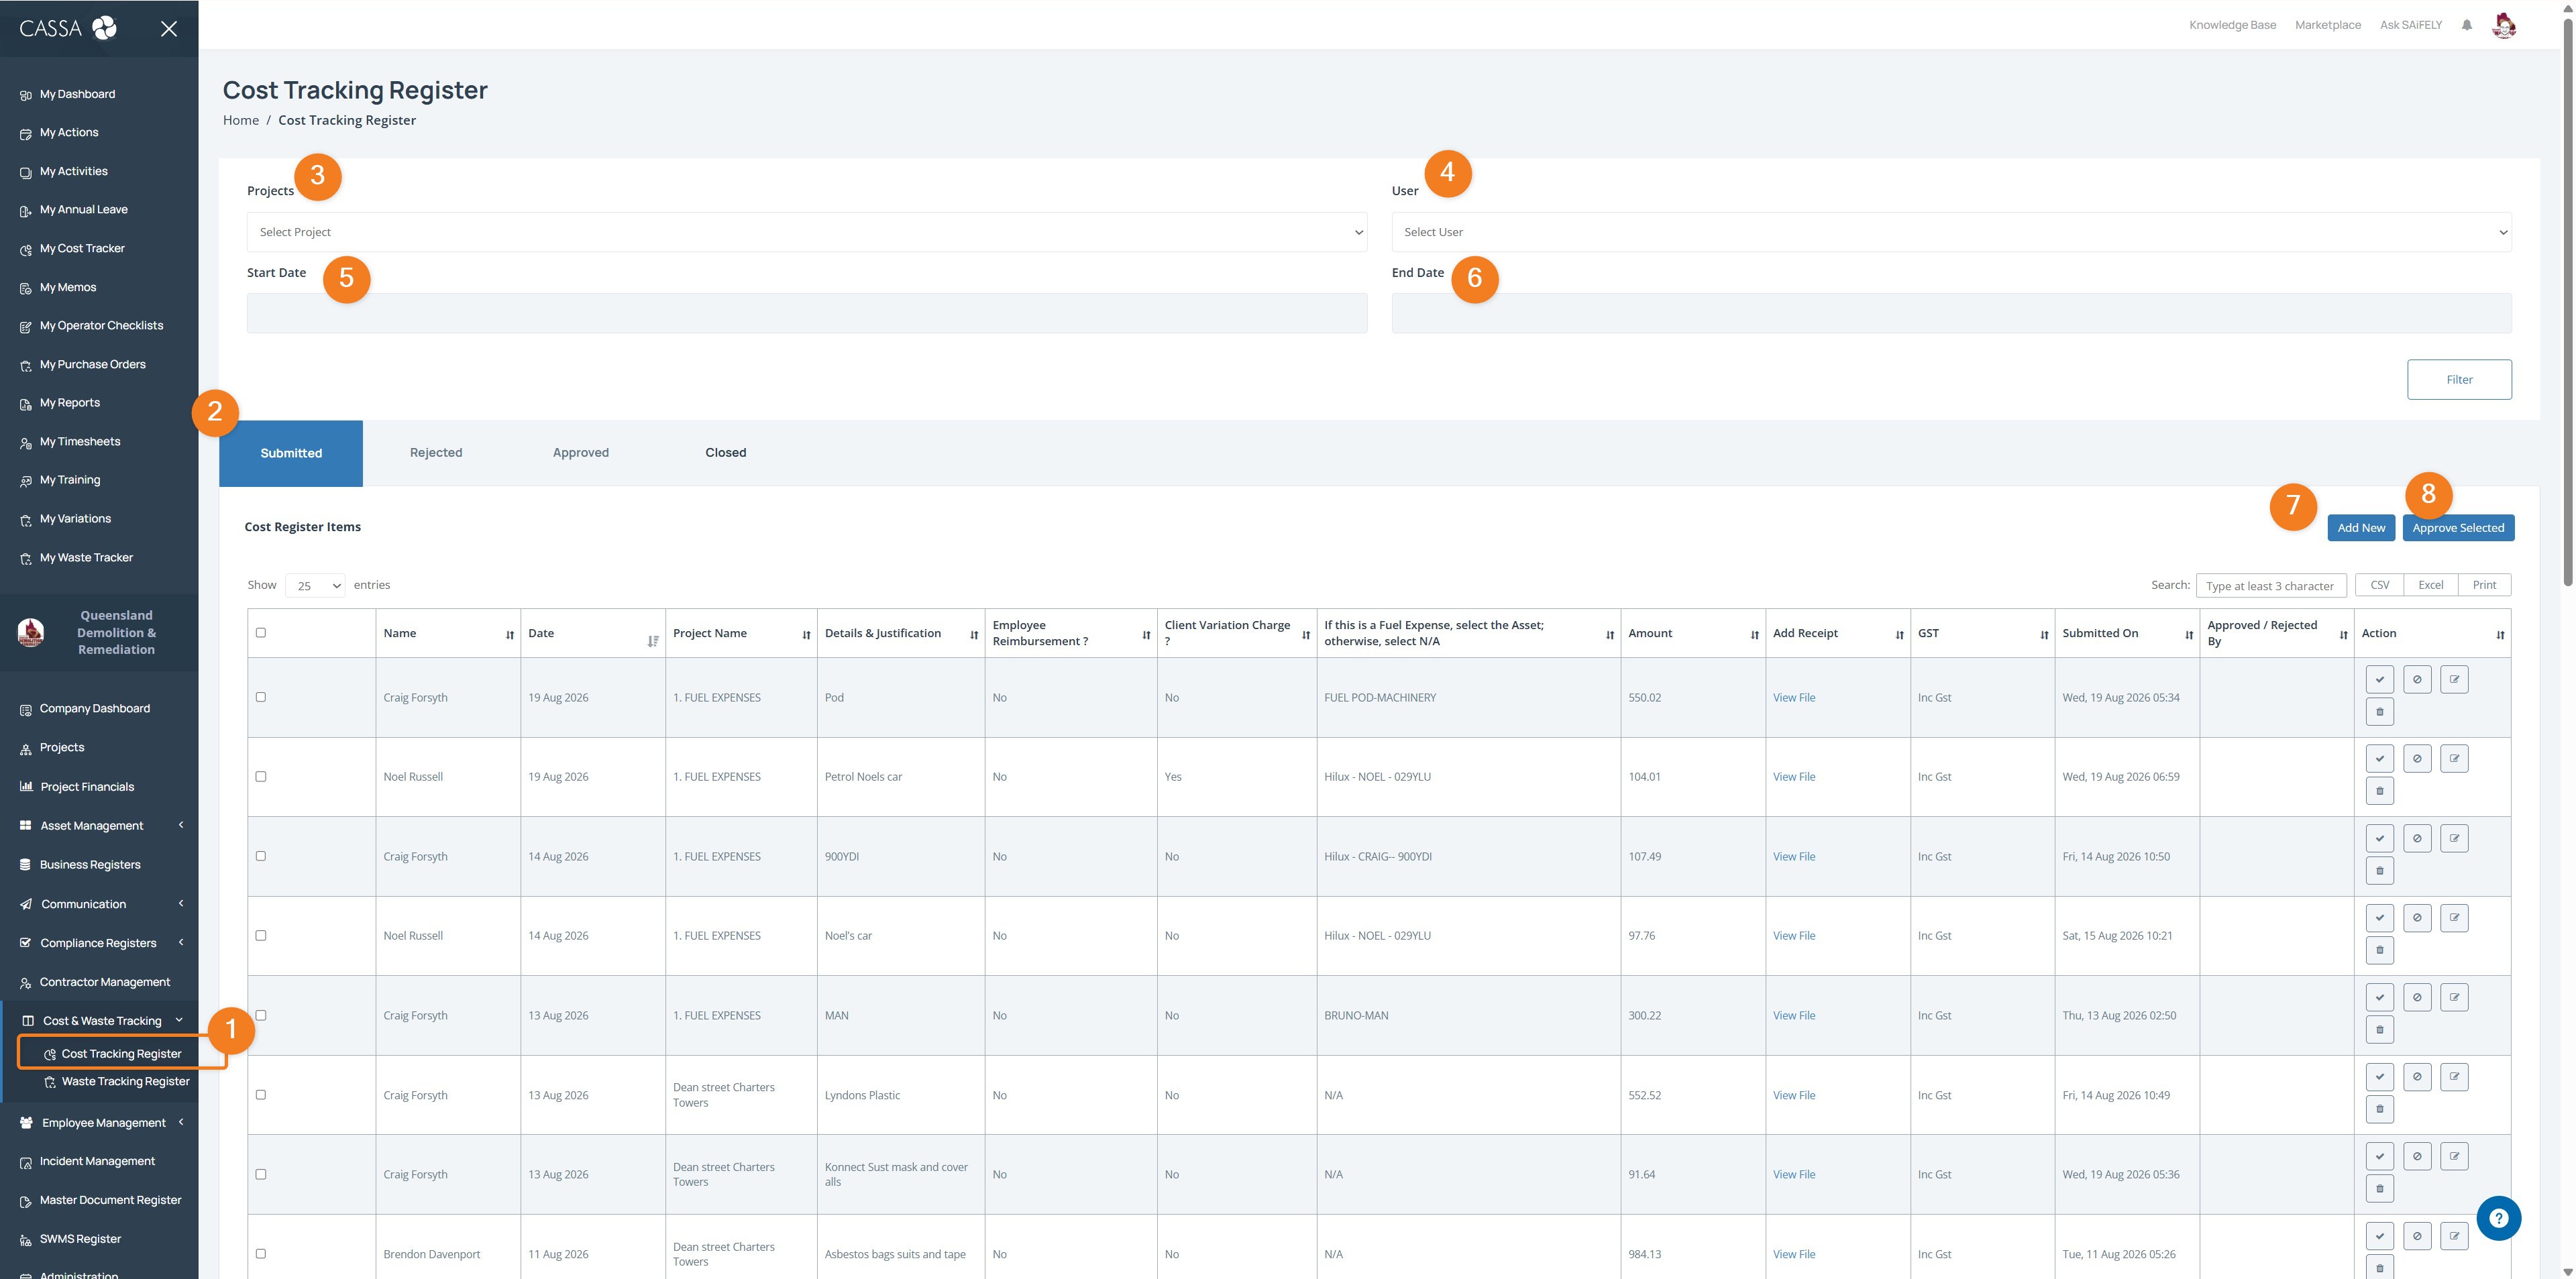Edit the Petrol Noels car expense
The width and height of the screenshot is (2576, 1279).
coord(2454,759)
